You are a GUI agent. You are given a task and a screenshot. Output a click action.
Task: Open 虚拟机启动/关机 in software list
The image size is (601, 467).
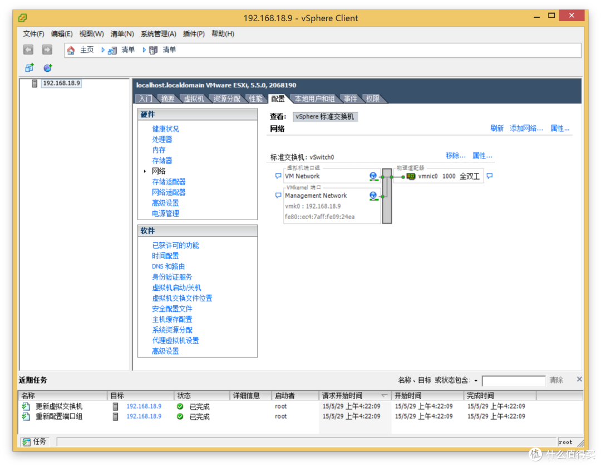coord(176,287)
